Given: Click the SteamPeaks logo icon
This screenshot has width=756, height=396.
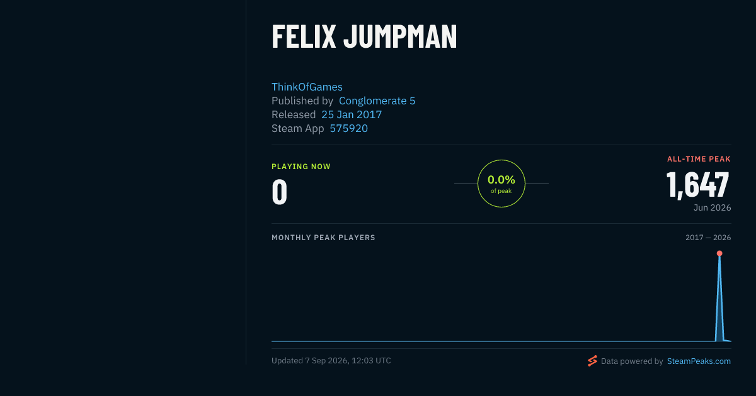Looking at the screenshot, I should click(x=592, y=361).
